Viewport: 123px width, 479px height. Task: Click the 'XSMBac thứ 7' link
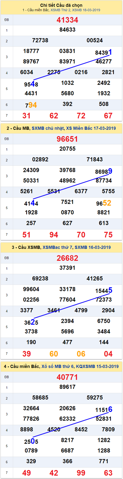(x=57, y=247)
